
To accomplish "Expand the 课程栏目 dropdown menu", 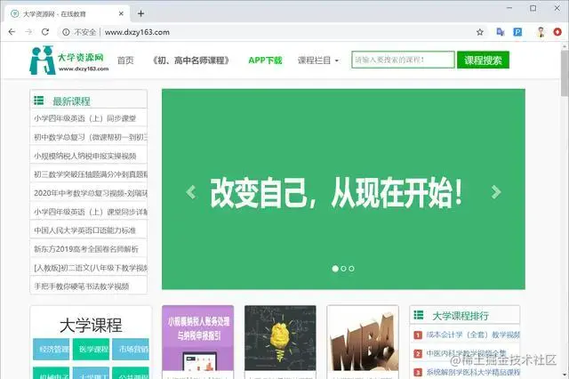I will (x=318, y=60).
